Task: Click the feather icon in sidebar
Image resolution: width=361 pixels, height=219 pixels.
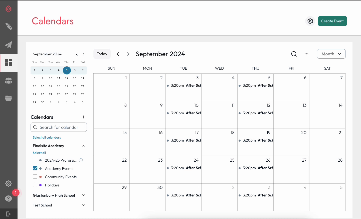Action: (9, 27)
